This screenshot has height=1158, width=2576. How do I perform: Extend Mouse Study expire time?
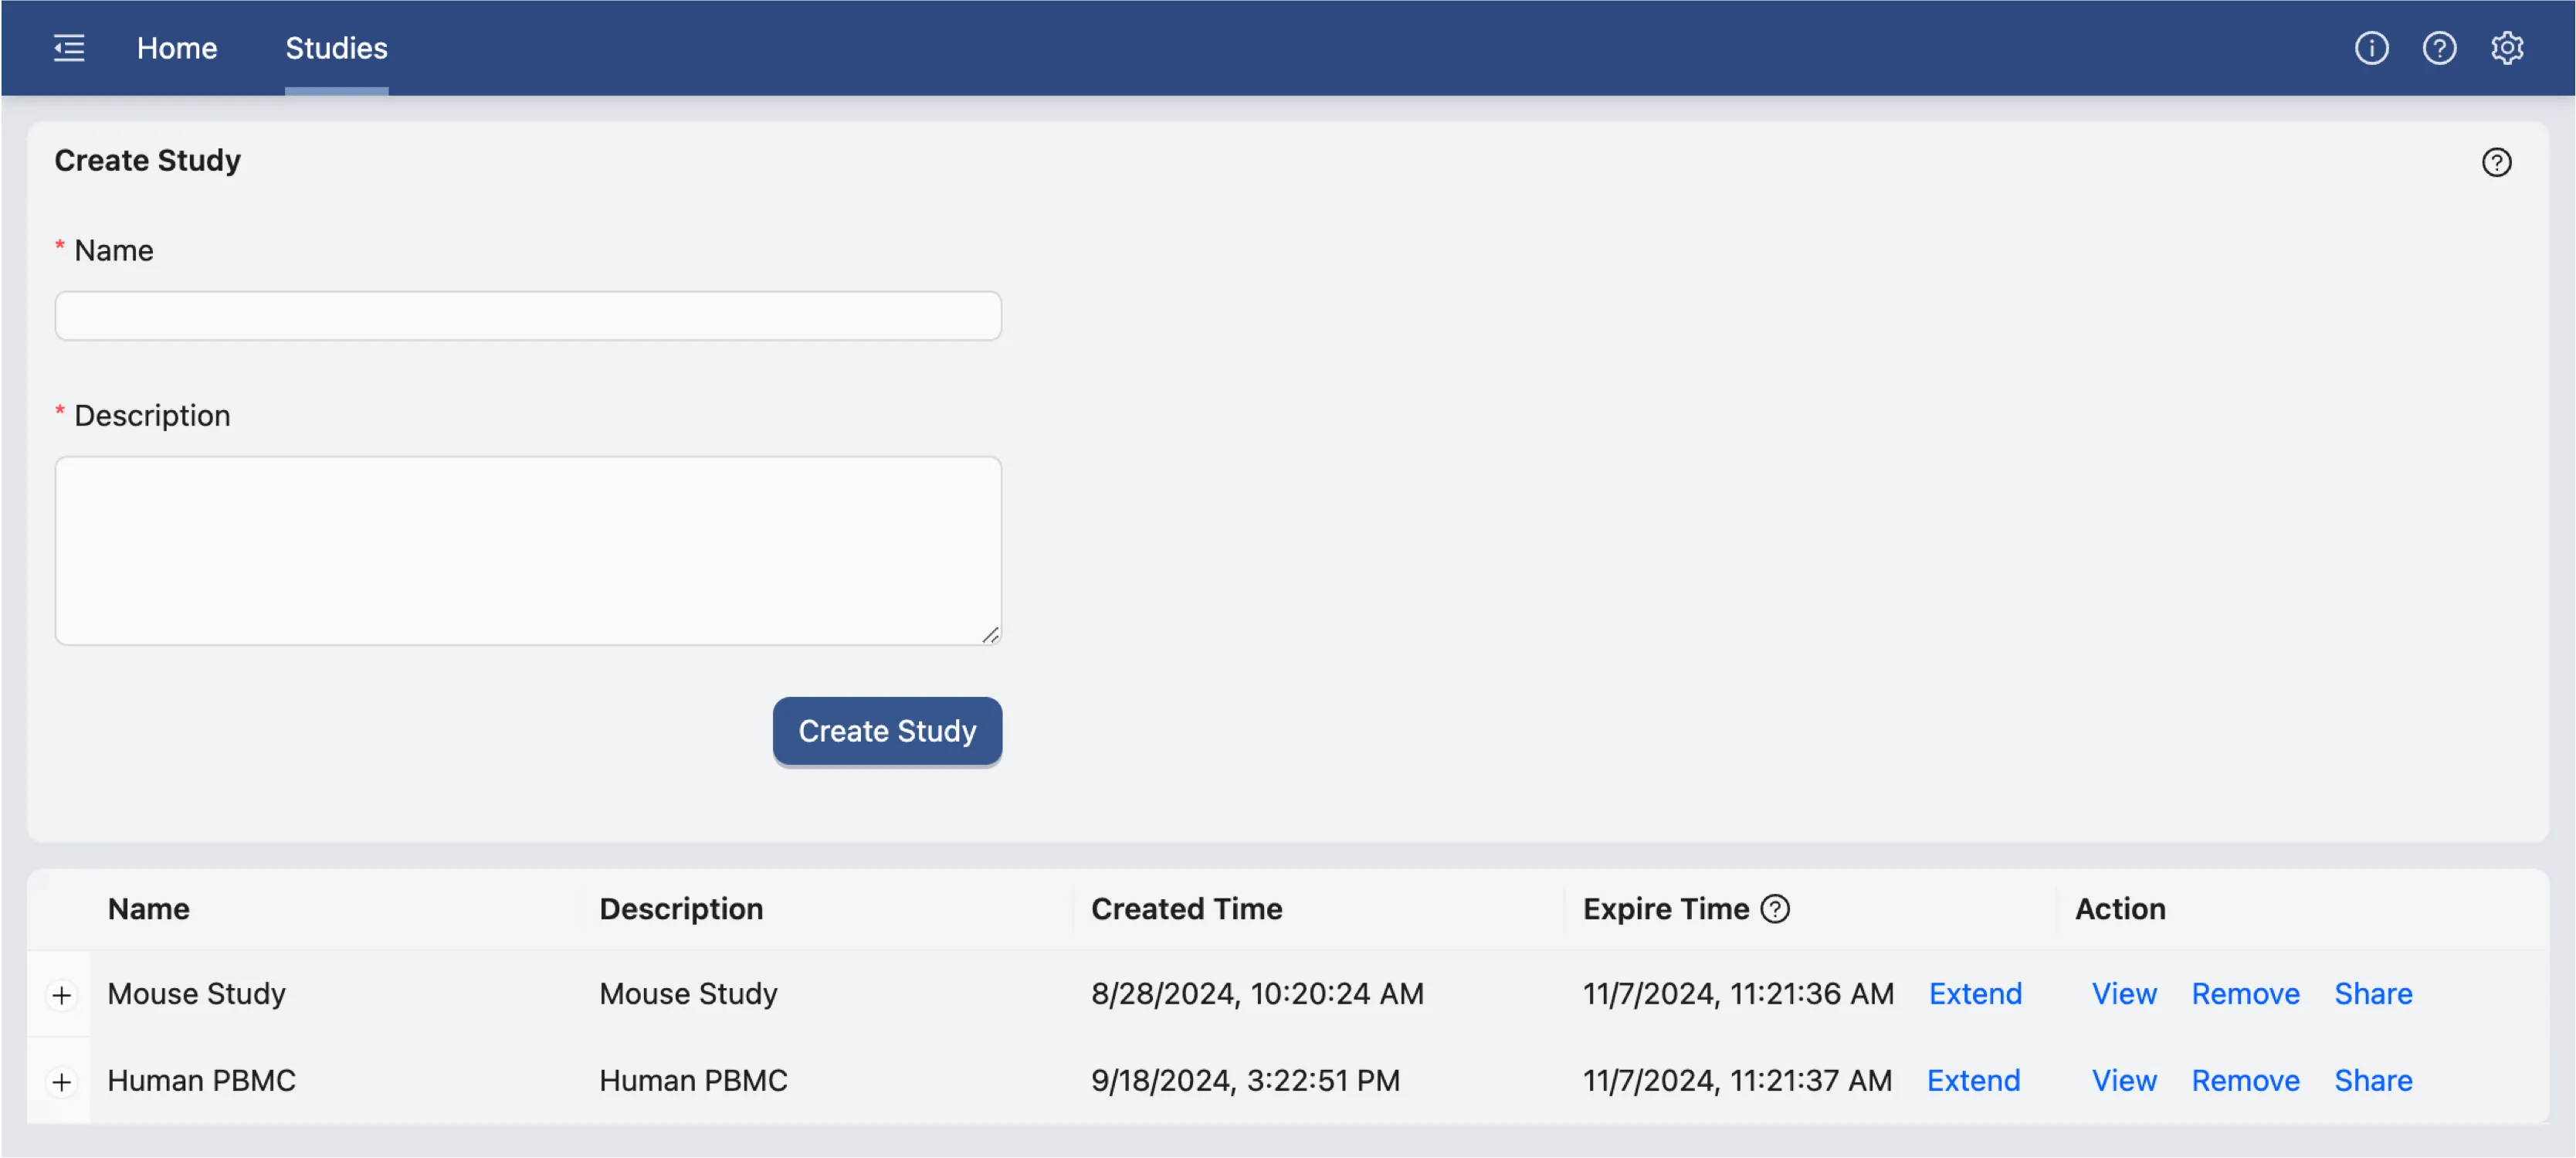(1975, 994)
